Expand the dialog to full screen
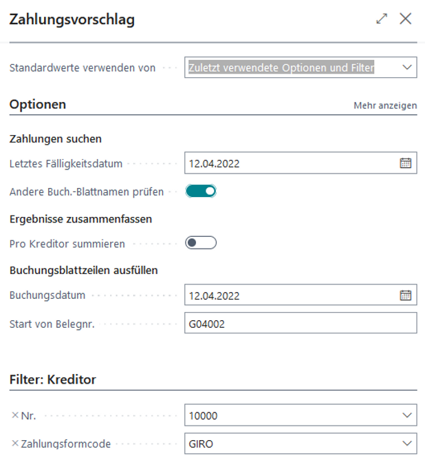This screenshot has width=425, height=458. 382,19
